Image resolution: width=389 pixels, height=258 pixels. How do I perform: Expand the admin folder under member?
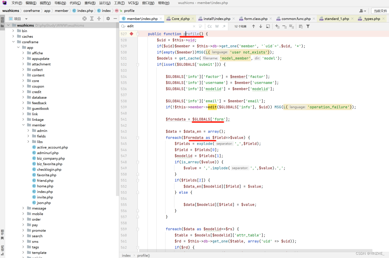pyautogui.click(x=28, y=131)
